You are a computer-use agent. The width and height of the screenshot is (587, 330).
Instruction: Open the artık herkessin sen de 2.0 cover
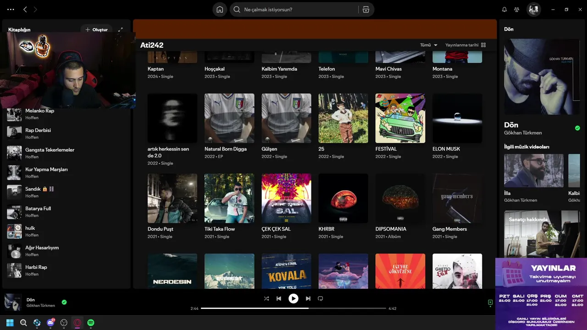point(172,118)
